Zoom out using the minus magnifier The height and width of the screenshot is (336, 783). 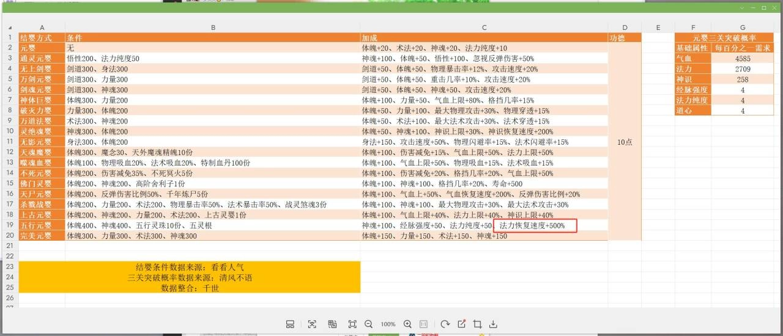click(368, 324)
